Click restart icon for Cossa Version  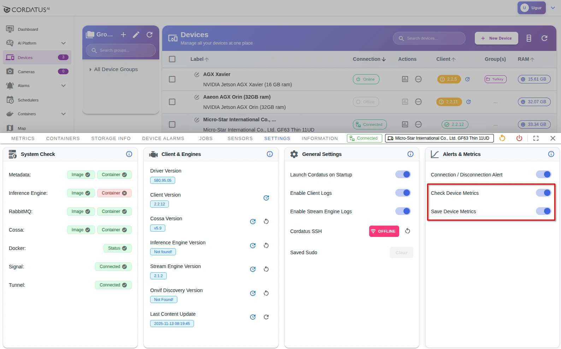coord(266,222)
